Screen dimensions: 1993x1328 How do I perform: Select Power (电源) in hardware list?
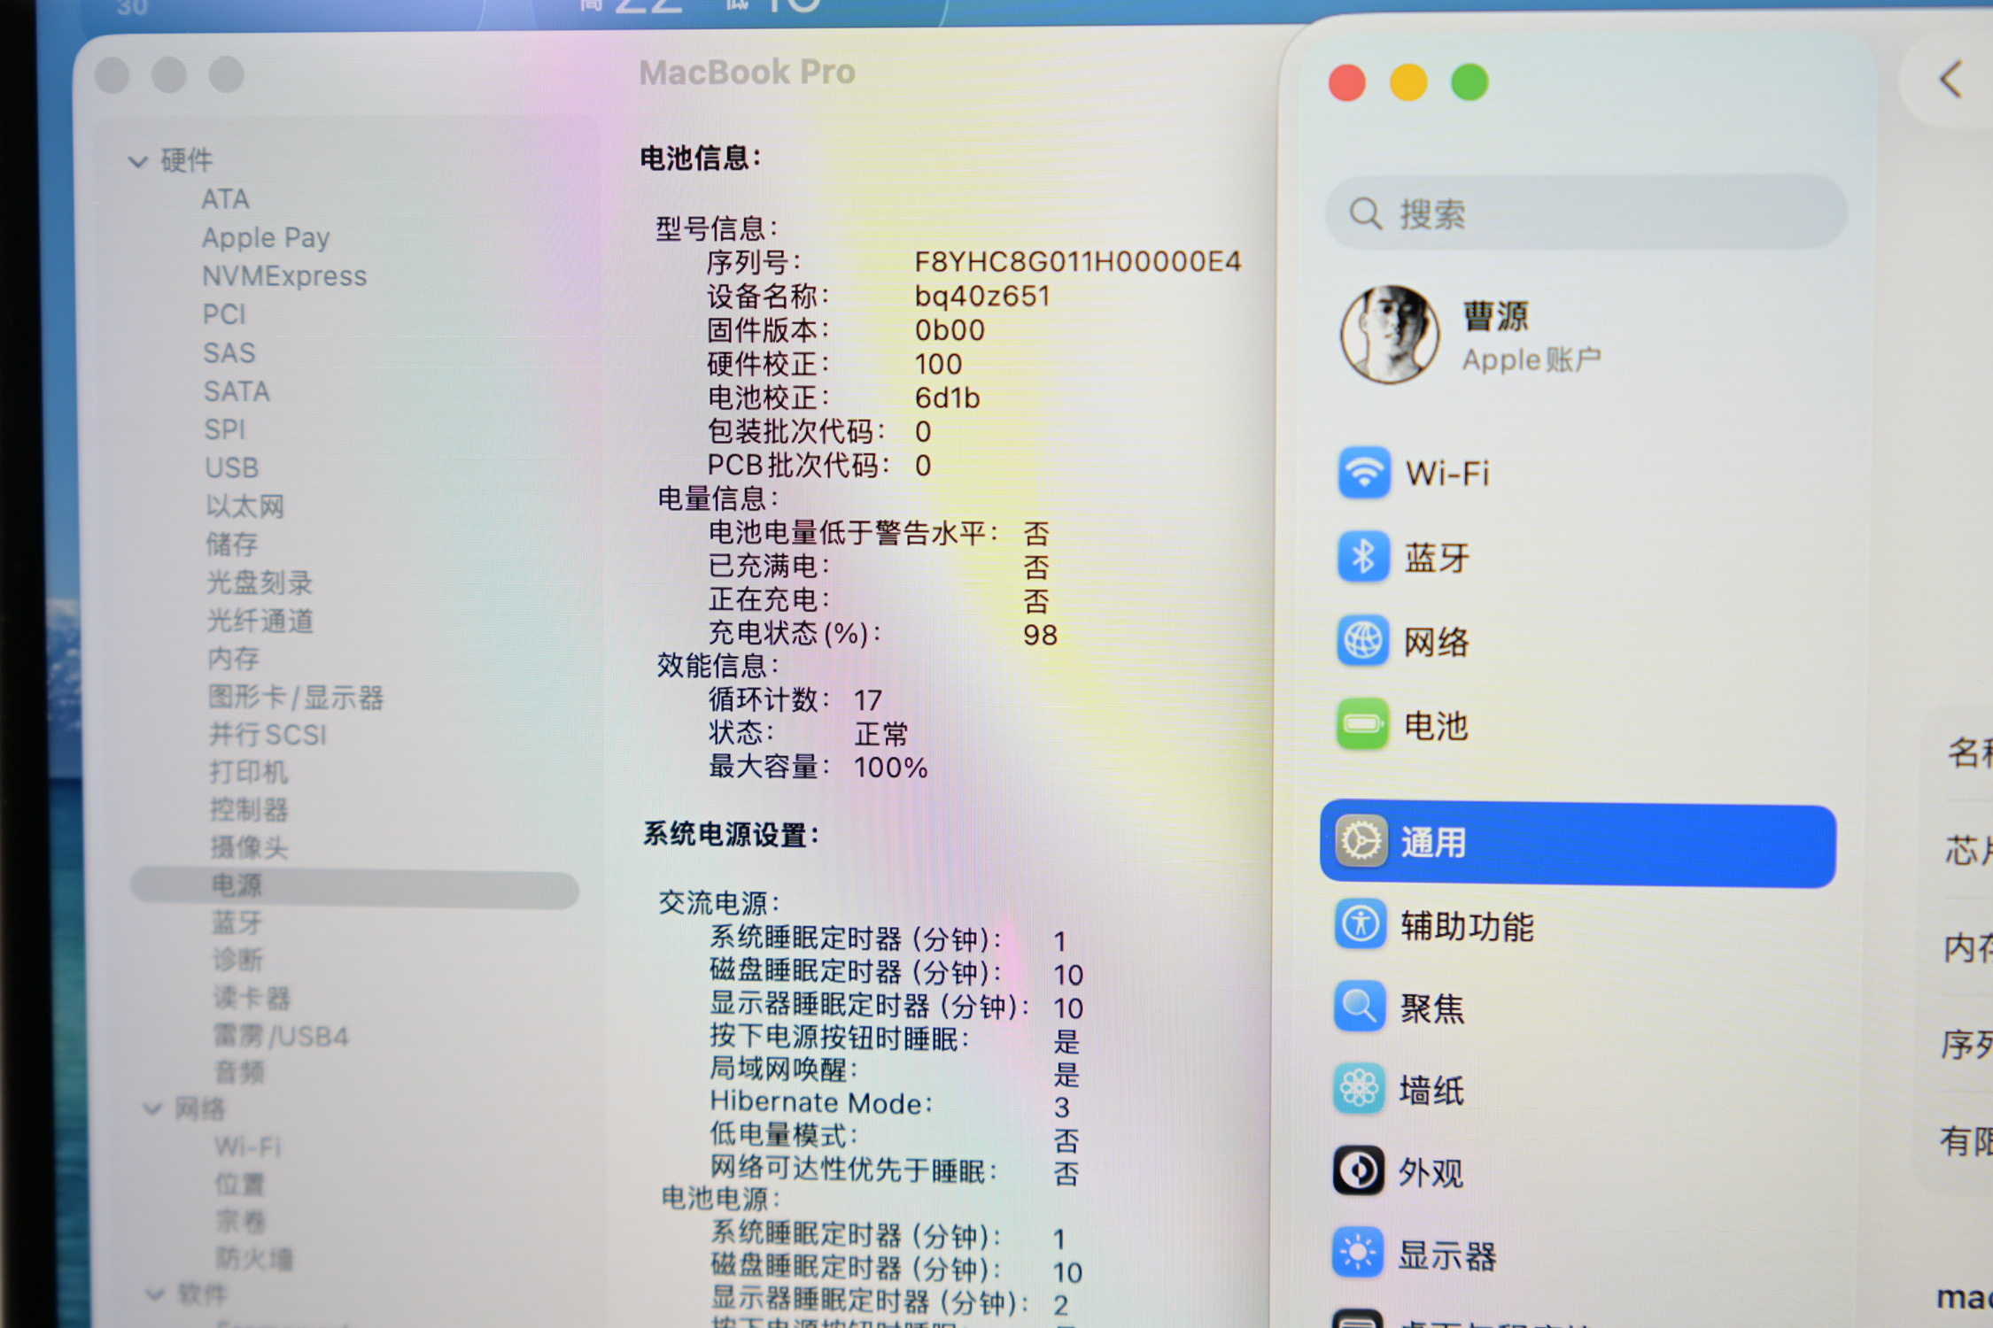237,885
